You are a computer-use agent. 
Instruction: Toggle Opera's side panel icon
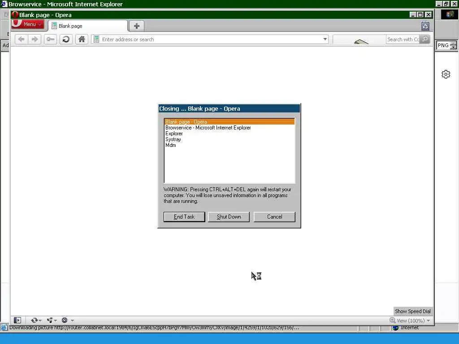17,320
